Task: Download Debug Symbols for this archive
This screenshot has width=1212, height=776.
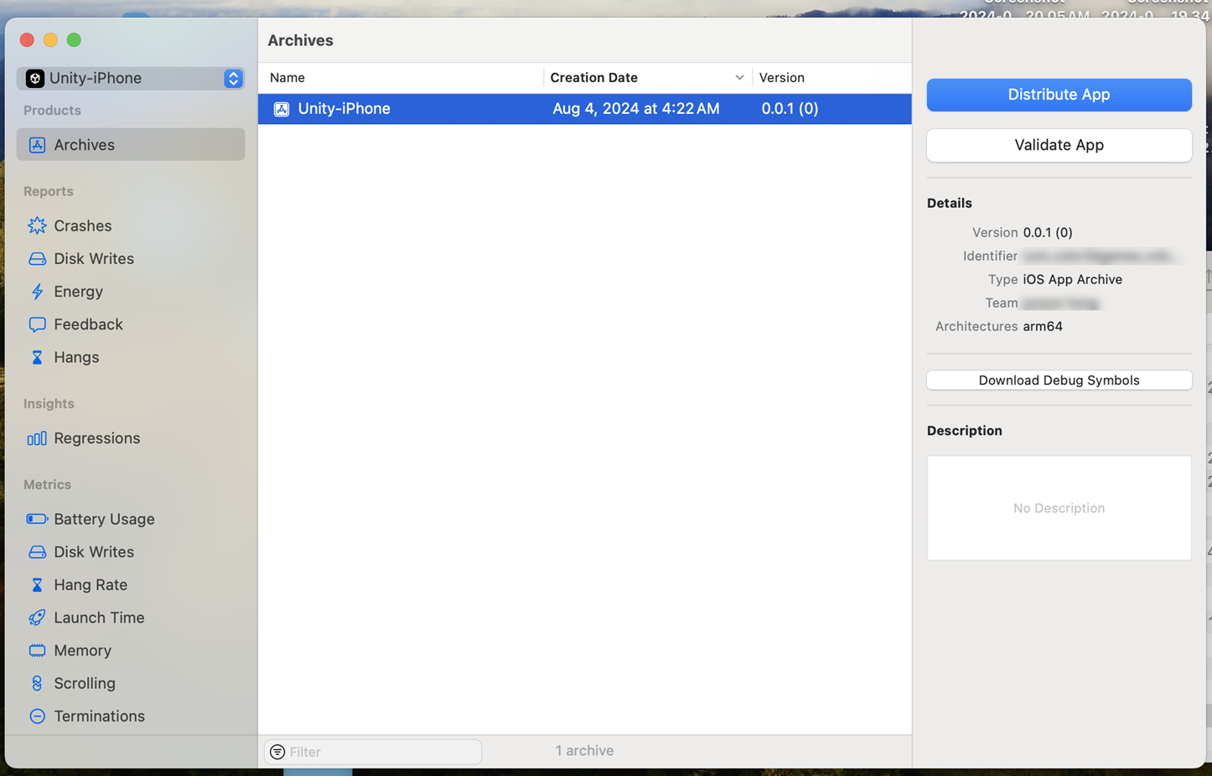Action: [x=1059, y=380]
